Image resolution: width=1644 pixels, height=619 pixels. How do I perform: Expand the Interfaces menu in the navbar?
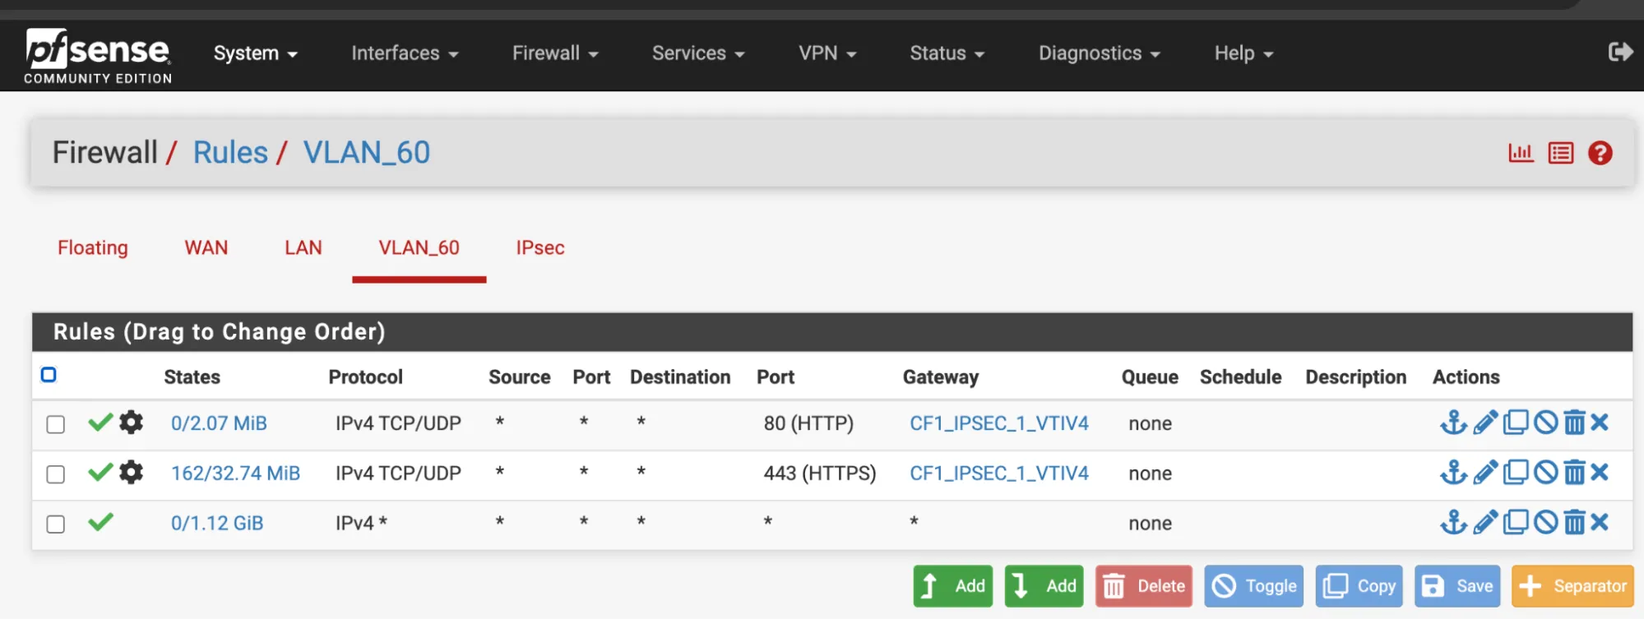tap(404, 53)
